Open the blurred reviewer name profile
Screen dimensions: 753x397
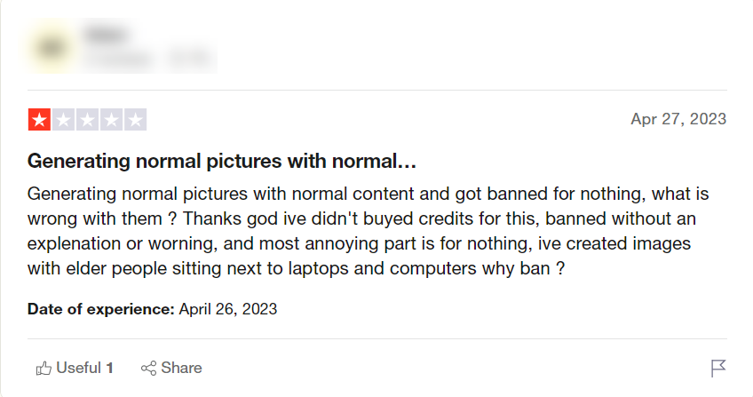(103, 36)
